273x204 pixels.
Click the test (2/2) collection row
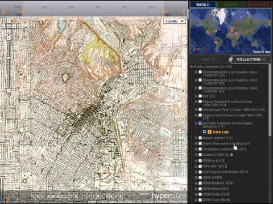pyautogui.click(x=209, y=96)
